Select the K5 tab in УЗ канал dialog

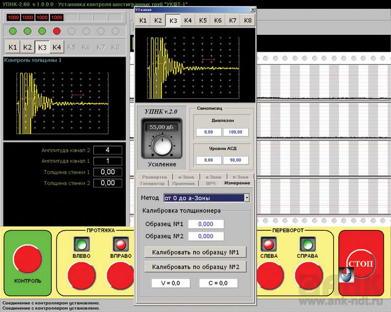tap(203, 20)
